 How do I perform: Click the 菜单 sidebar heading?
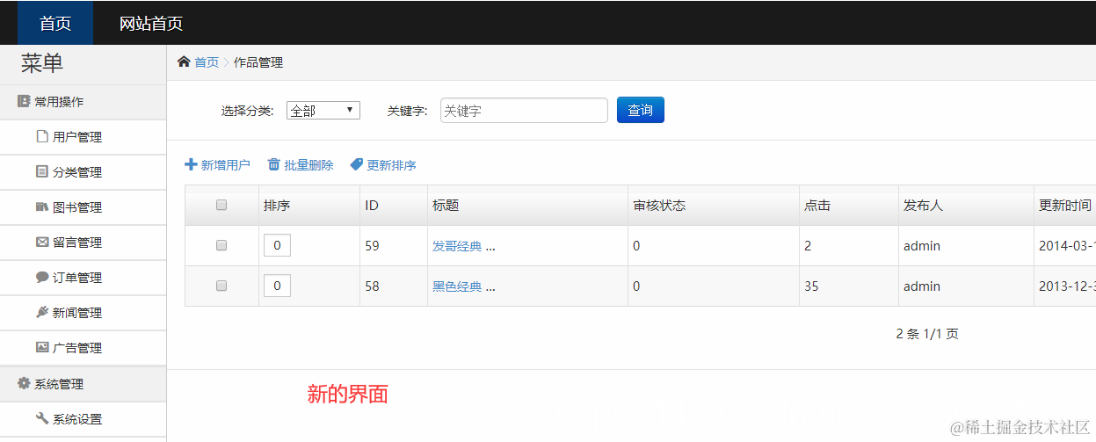click(42, 63)
